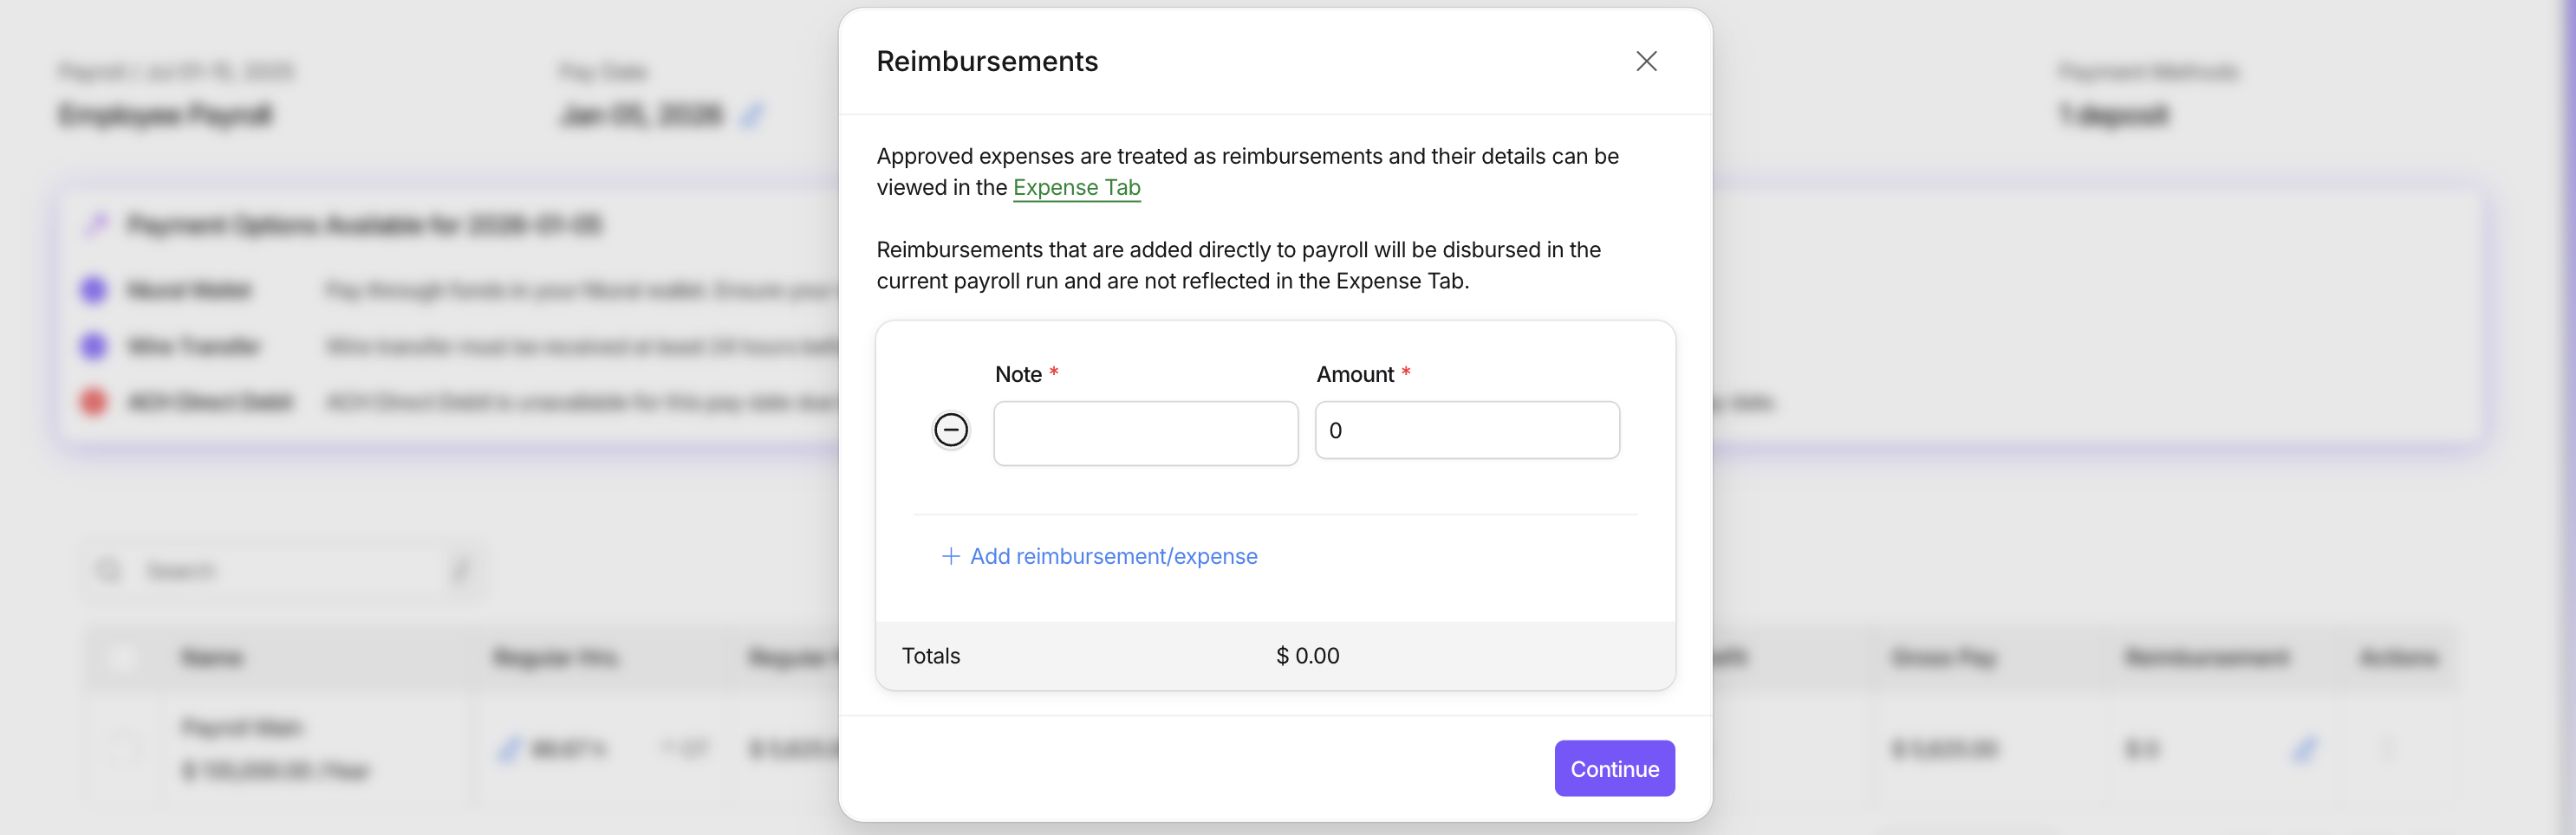Remove the reimbursement row with minus icon
Screen dimensions: 2576x835
click(950, 430)
